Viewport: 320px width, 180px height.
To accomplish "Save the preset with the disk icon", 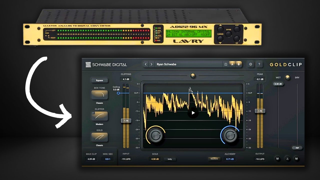I will tap(226, 64).
